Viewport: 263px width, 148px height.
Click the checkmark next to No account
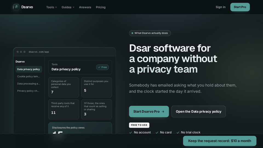pyautogui.click(x=131, y=133)
